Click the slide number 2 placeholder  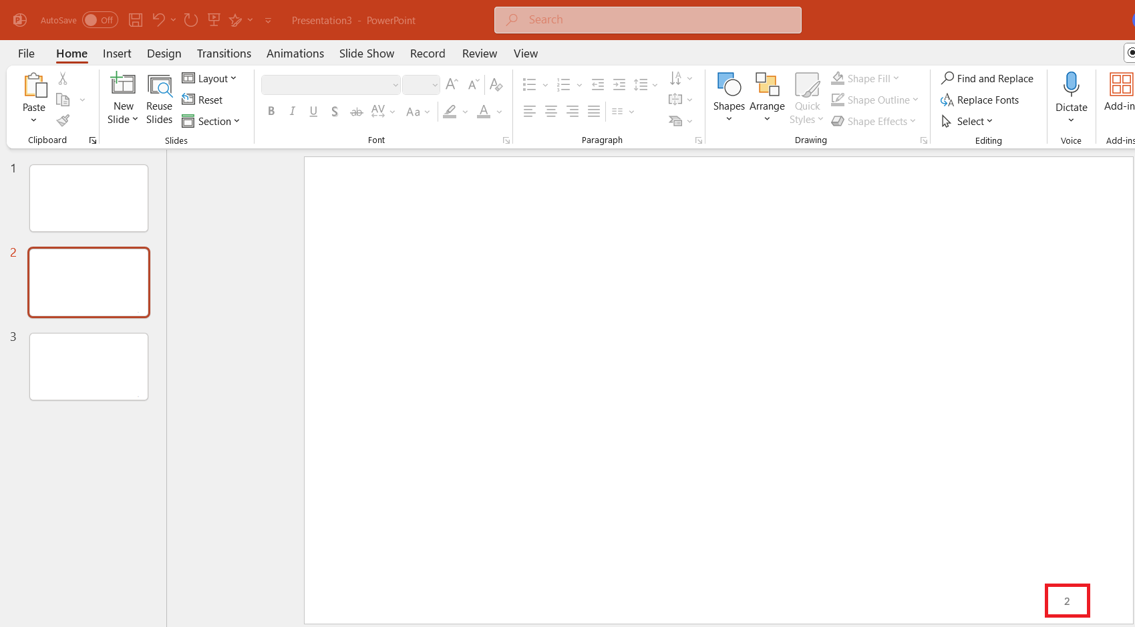tap(1067, 601)
